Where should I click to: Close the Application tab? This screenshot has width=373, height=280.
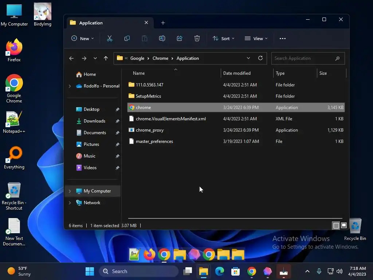coord(146,23)
